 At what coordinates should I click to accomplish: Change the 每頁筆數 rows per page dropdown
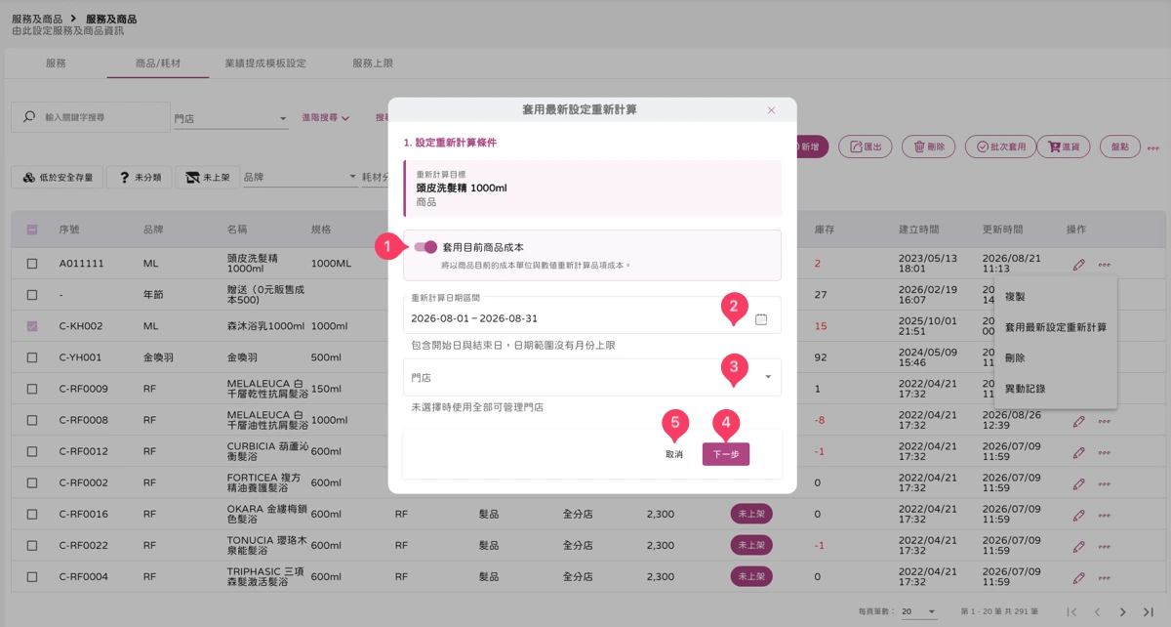pyautogui.click(x=918, y=611)
